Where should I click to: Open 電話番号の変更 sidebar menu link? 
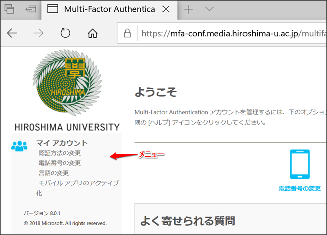tap(60, 163)
